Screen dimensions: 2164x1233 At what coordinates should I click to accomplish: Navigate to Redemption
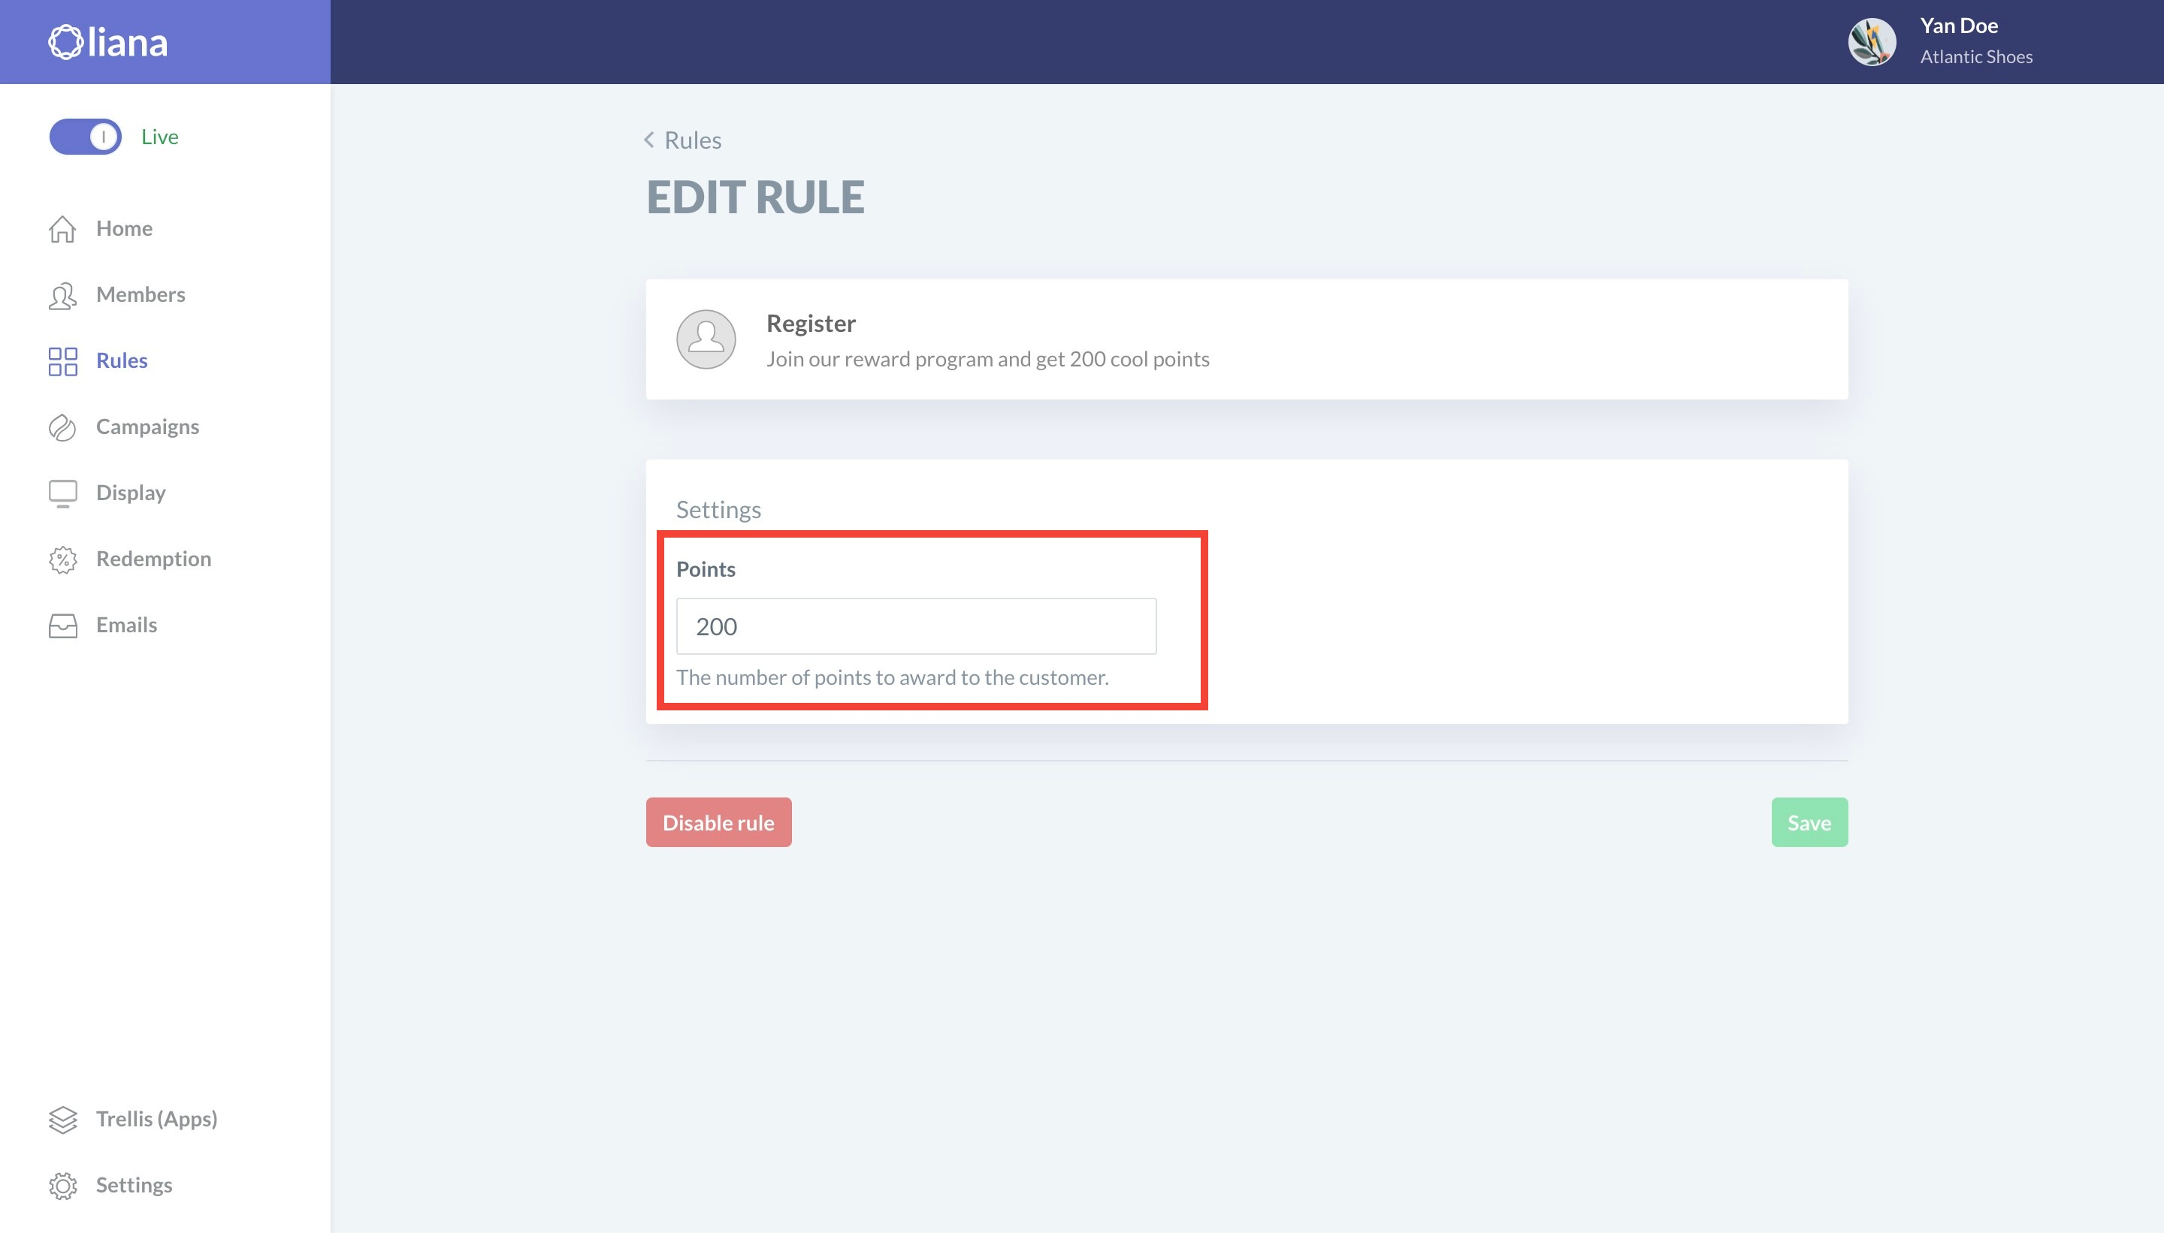click(153, 559)
